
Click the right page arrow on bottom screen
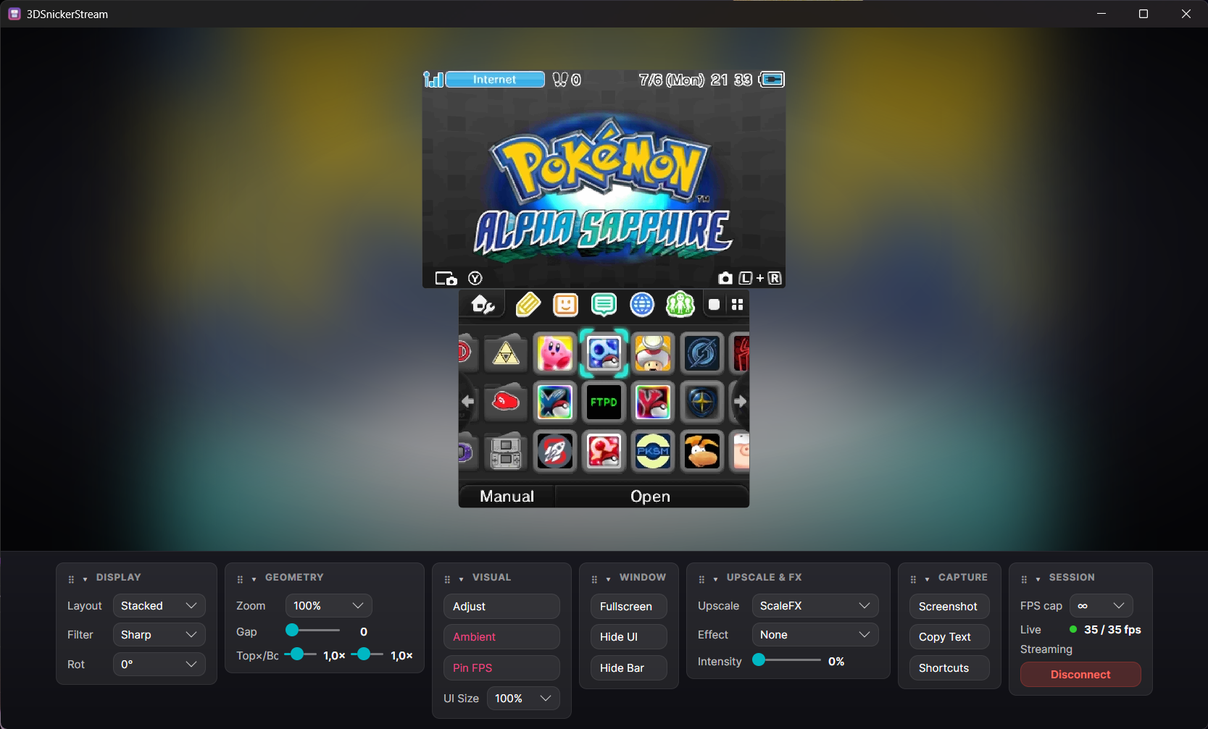coord(740,401)
